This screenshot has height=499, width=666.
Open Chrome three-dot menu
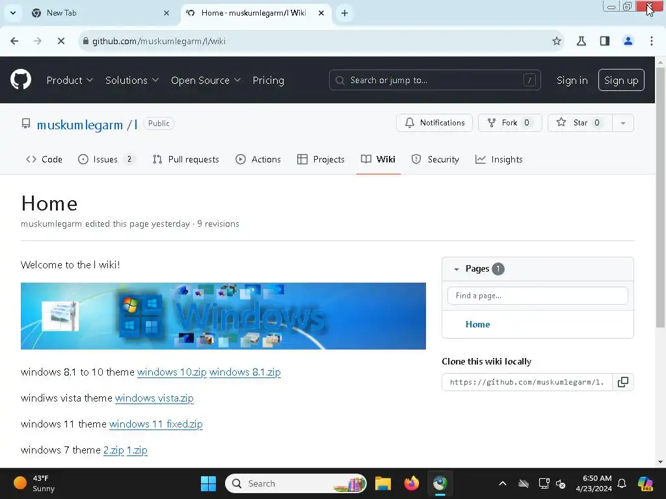point(651,41)
